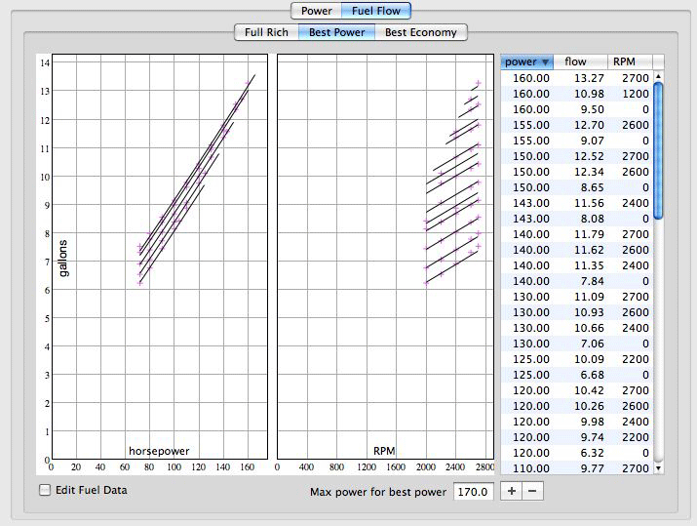The height and width of the screenshot is (526, 697).
Task: Select the row with flow 12.70
Action: pyautogui.click(x=577, y=125)
